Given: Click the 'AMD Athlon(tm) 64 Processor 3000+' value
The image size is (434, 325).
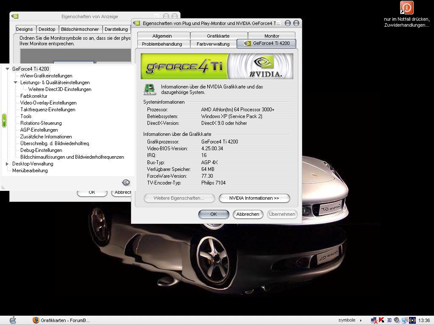Looking at the screenshot, I should point(238,110).
